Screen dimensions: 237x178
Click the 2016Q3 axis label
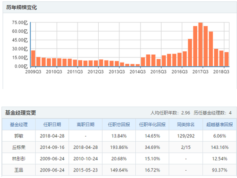(179, 72)
